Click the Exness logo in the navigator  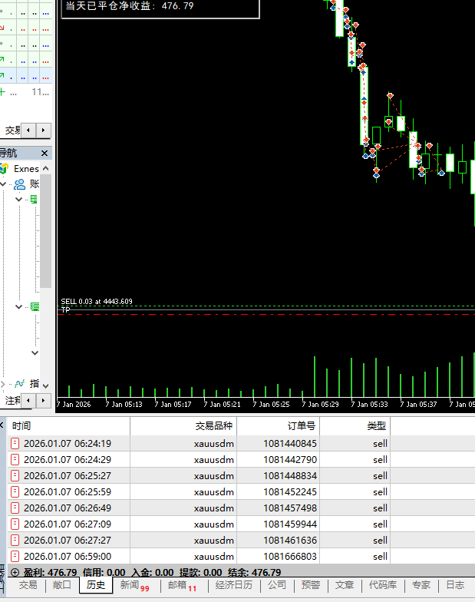[5, 169]
